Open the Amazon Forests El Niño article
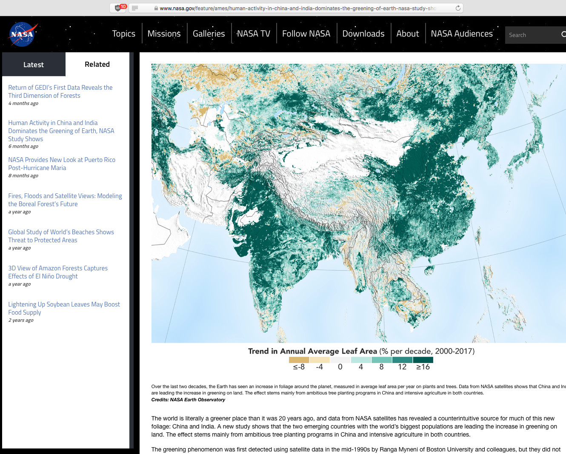The image size is (566, 454). click(x=58, y=272)
